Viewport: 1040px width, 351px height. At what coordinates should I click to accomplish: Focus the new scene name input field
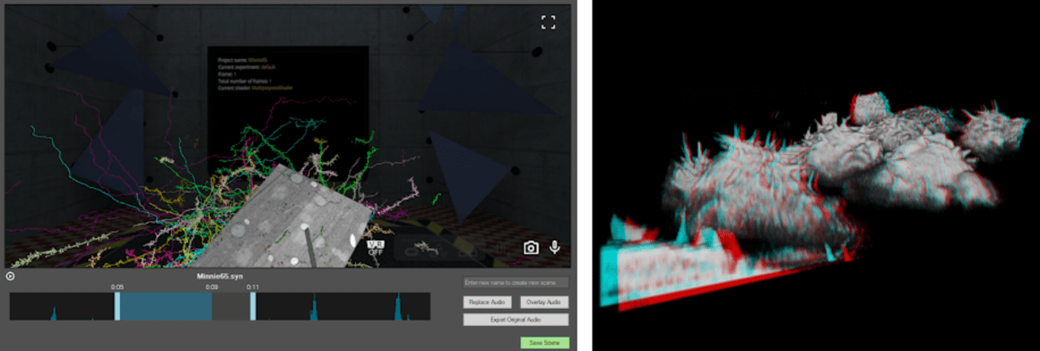pos(516,283)
